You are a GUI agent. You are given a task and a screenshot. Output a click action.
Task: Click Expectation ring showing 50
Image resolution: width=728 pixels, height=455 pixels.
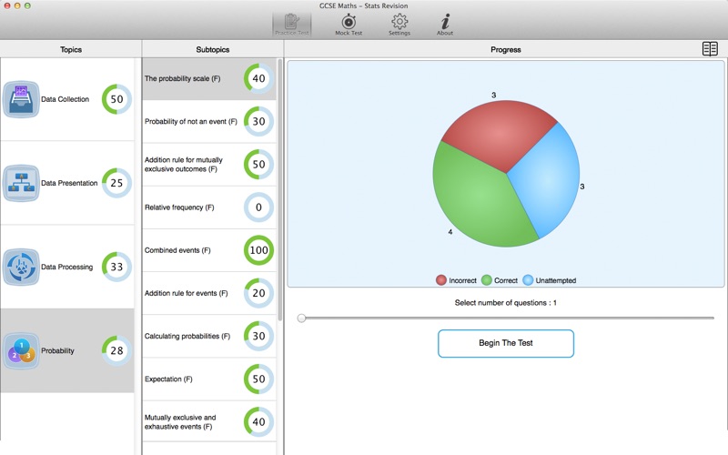pyautogui.click(x=258, y=379)
